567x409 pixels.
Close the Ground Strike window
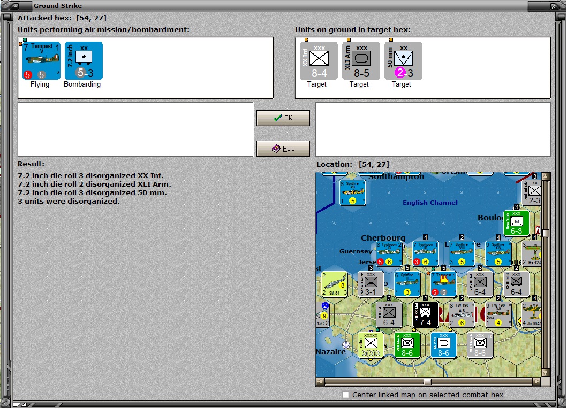(x=554, y=6)
